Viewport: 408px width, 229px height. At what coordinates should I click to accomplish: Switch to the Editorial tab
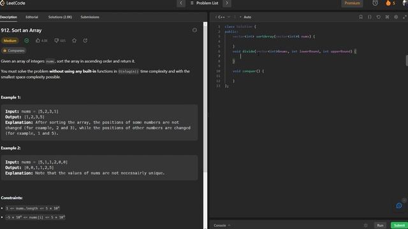coord(32,17)
